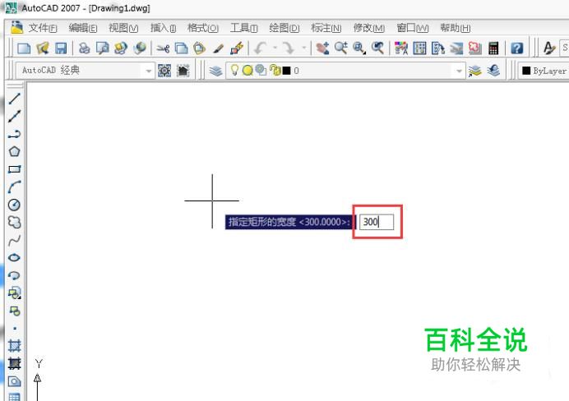
Task: Click the Zoom Window icon
Action: pyautogui.click(x=359, y=48)
